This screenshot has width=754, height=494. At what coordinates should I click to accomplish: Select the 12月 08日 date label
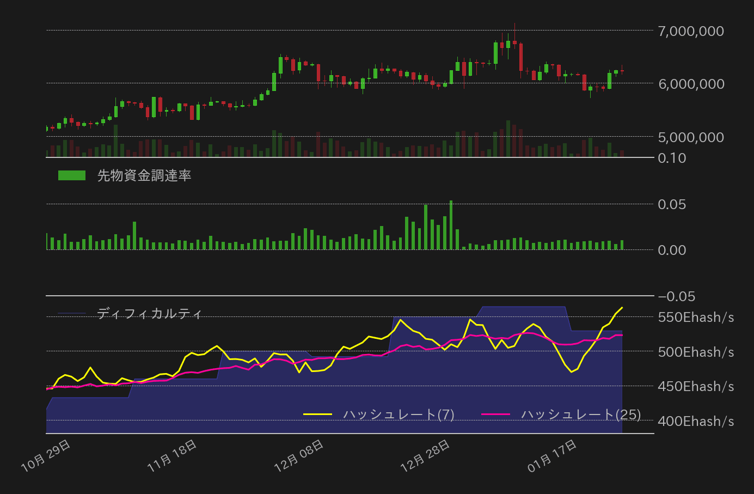point(299,455)
